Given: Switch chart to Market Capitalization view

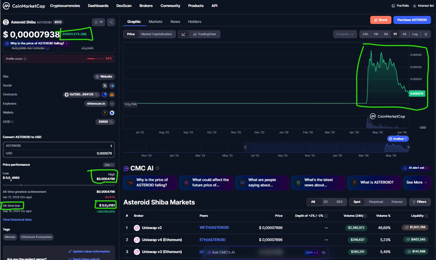Looking at the screenshot, I should pos(157,34).
